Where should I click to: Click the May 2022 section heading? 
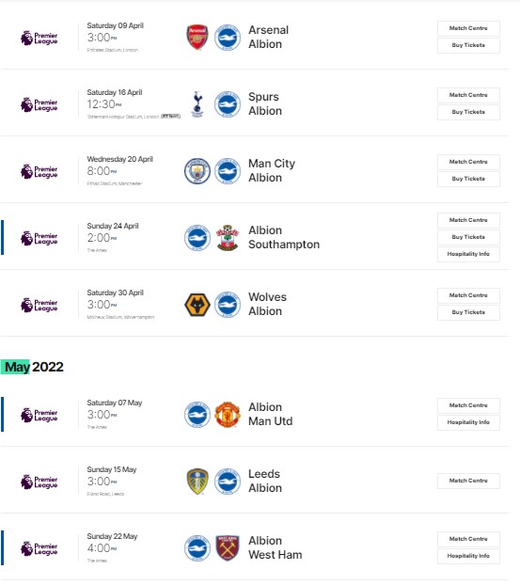pos(34,367)
